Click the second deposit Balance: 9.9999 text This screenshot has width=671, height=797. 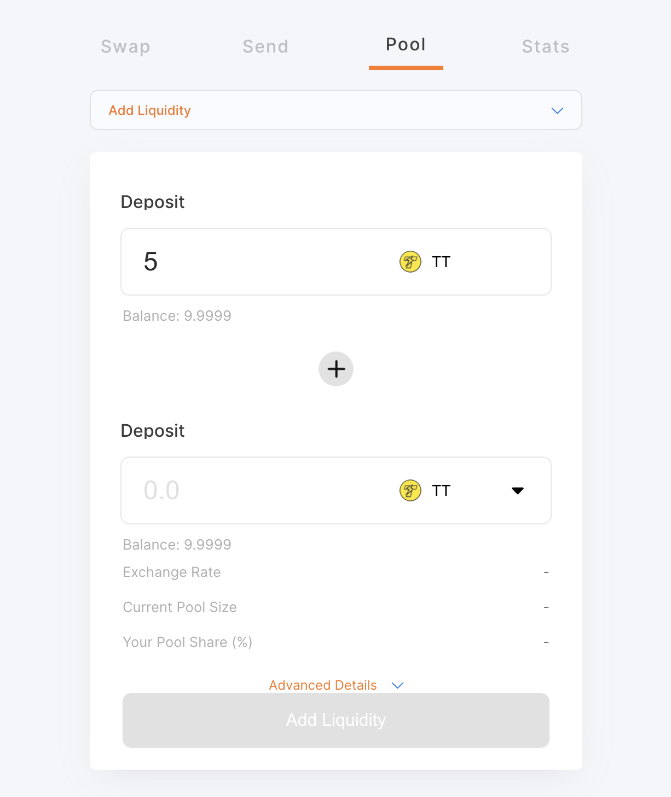point(177,545)
